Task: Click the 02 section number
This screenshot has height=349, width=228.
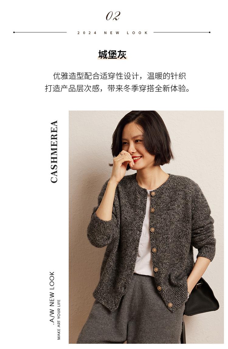Action: 113,16
